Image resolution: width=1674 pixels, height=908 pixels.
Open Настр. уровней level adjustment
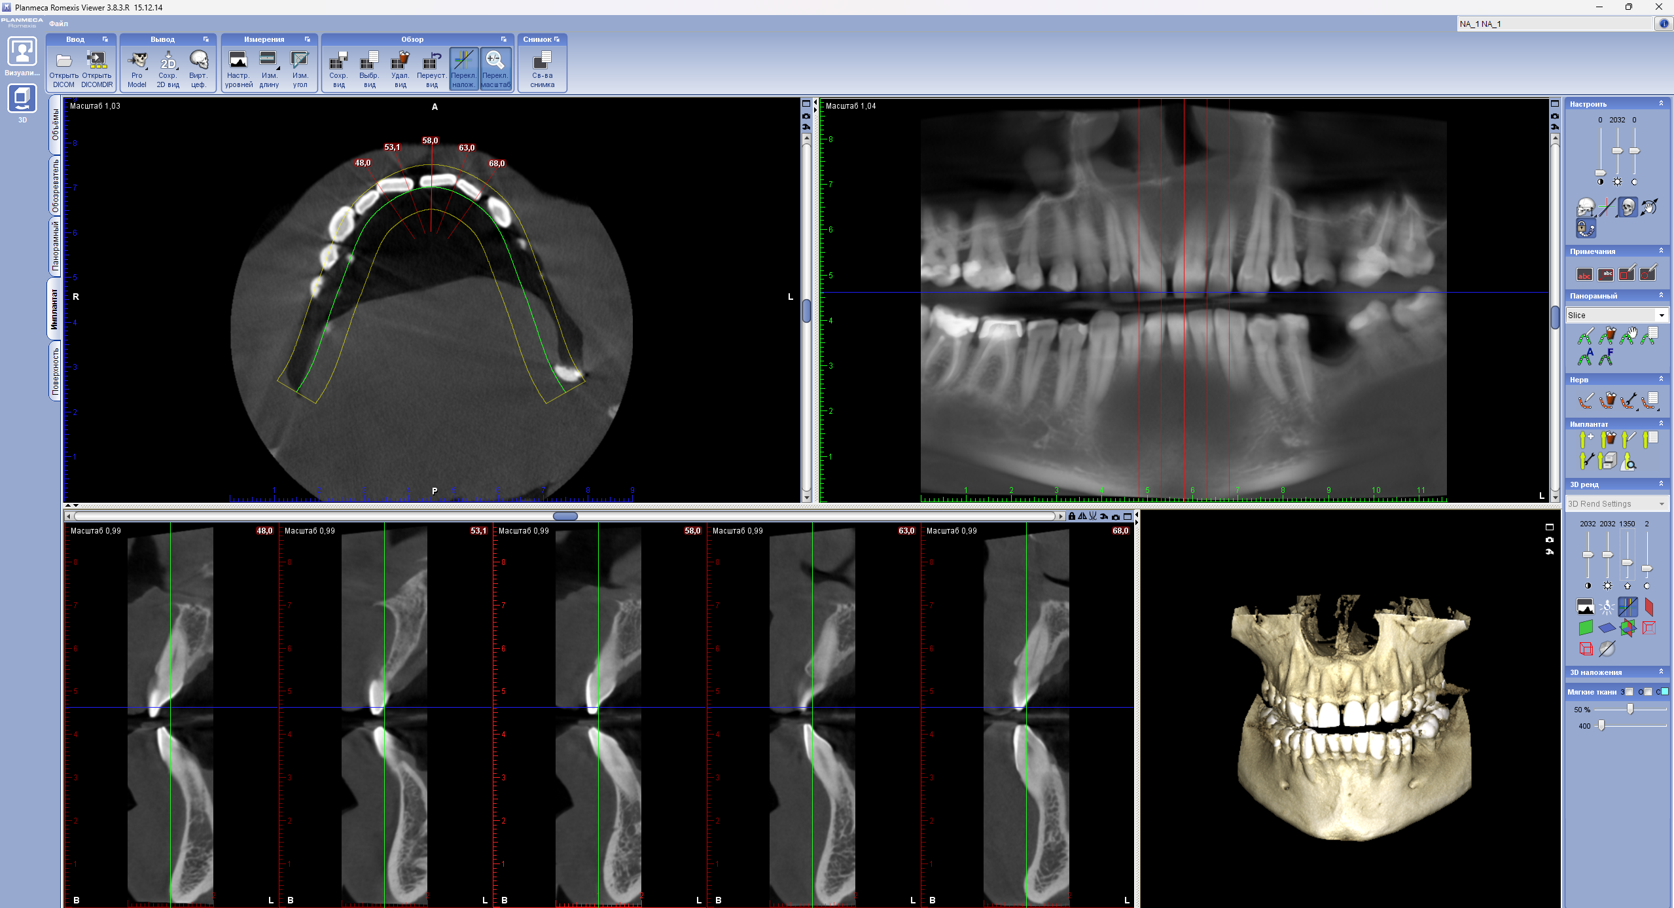239,69
